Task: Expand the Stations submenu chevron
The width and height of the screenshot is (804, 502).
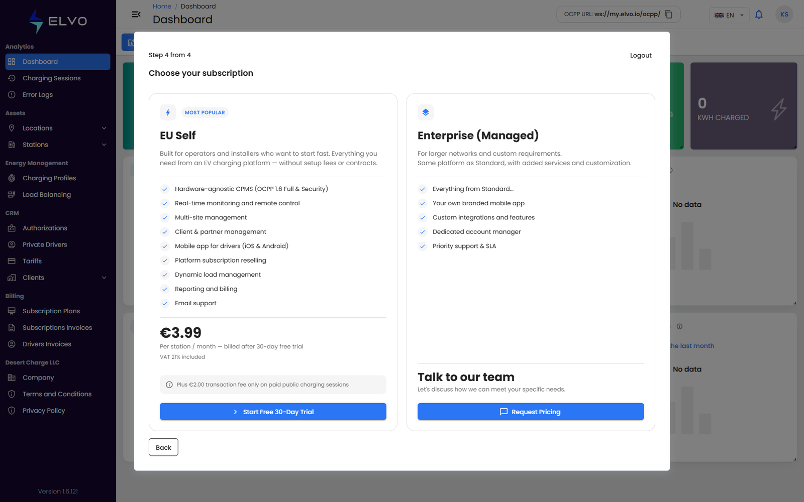Action: [x=104, y=145]
